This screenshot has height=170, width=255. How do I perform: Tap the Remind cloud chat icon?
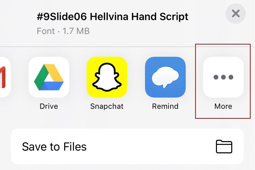(x=165, y=77)
